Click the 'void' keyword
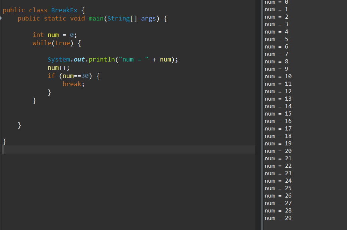The image size is (347, 230). click(x=77, y=19)
